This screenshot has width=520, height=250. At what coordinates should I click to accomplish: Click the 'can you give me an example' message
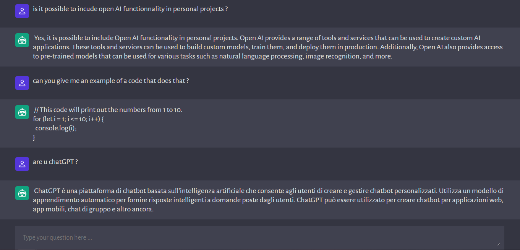pyautogui.click(x=111, y=81)
